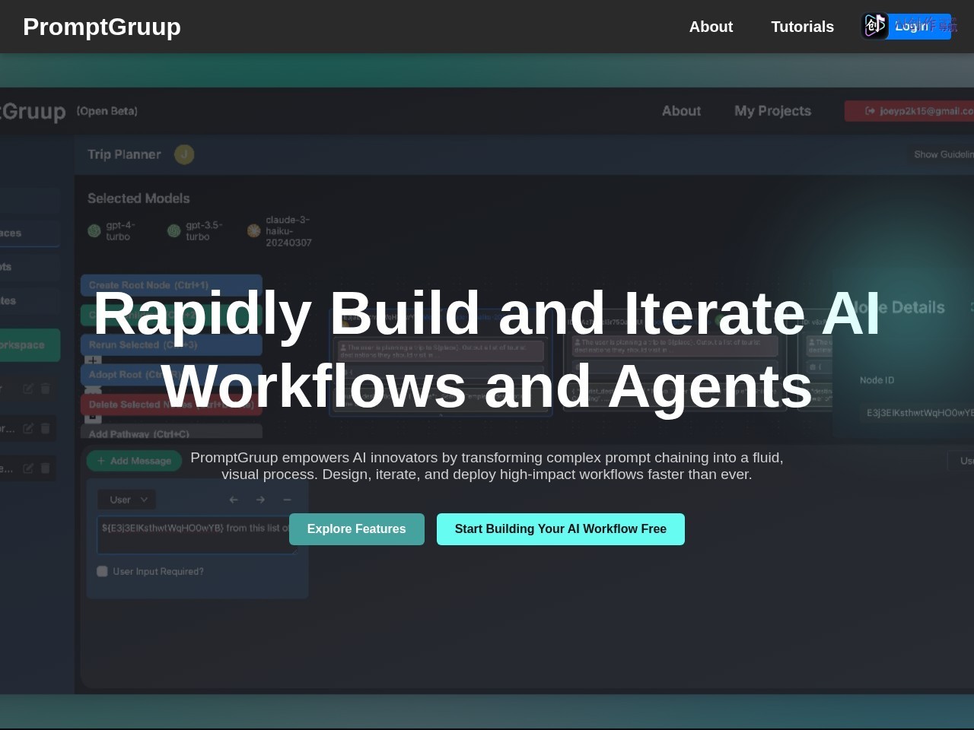
Task: Select Start Building Your AI Workflow Free
Action: click(x=561, y=529)
